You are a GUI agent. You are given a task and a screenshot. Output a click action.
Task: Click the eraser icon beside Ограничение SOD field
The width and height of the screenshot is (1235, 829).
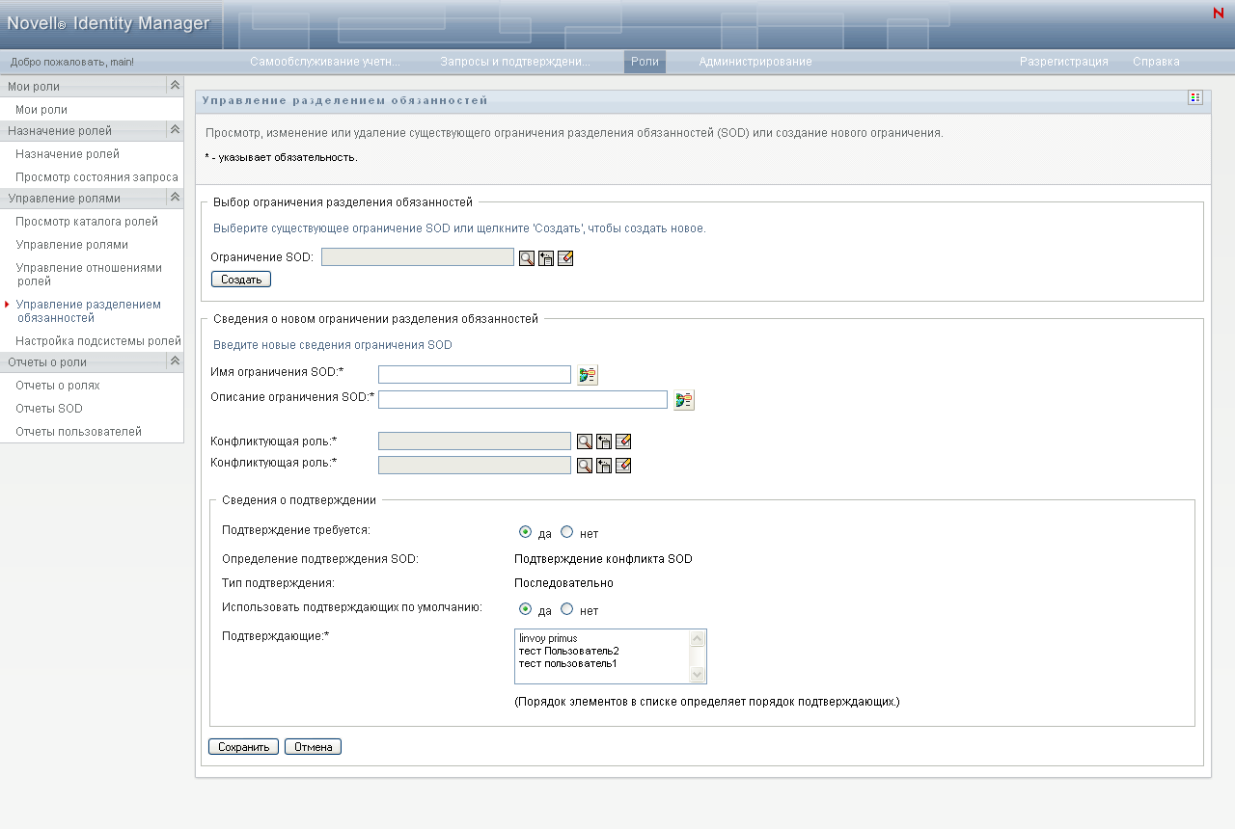[565, 258]
